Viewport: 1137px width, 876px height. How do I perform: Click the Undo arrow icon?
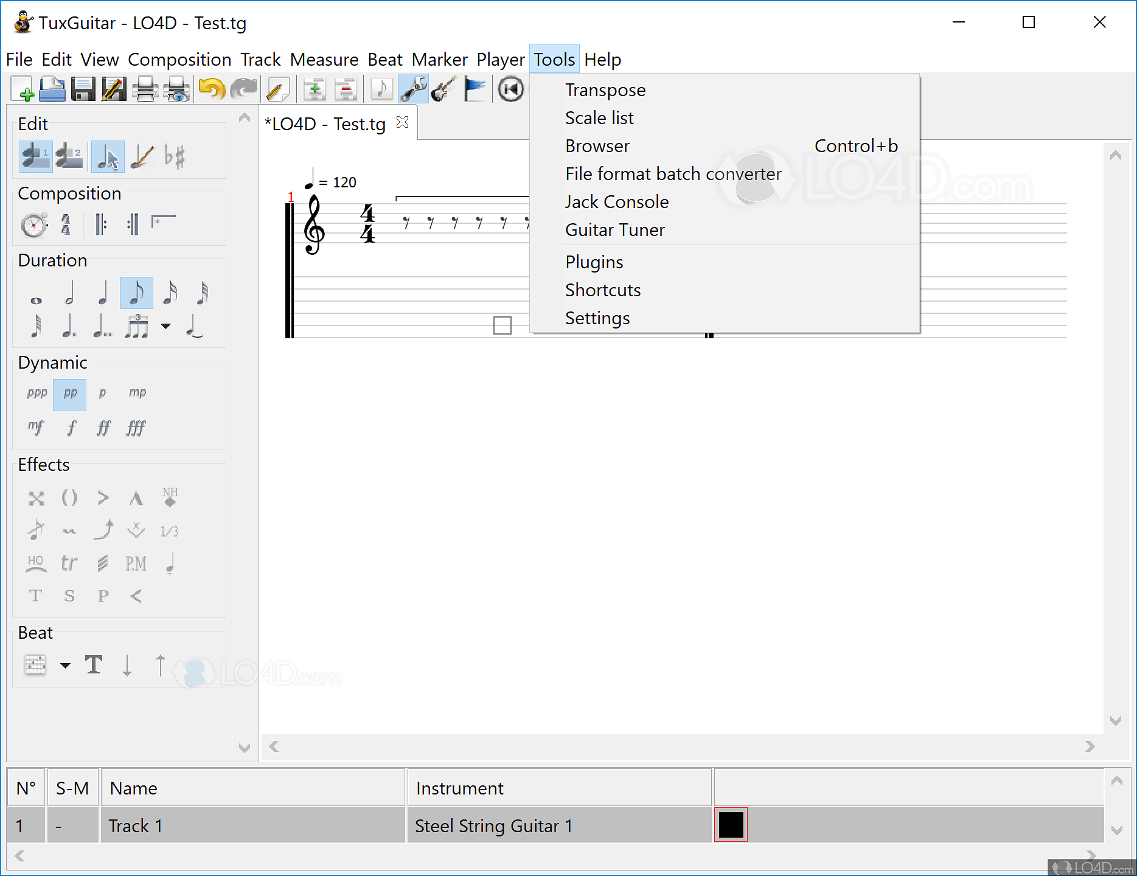point(212,89)
